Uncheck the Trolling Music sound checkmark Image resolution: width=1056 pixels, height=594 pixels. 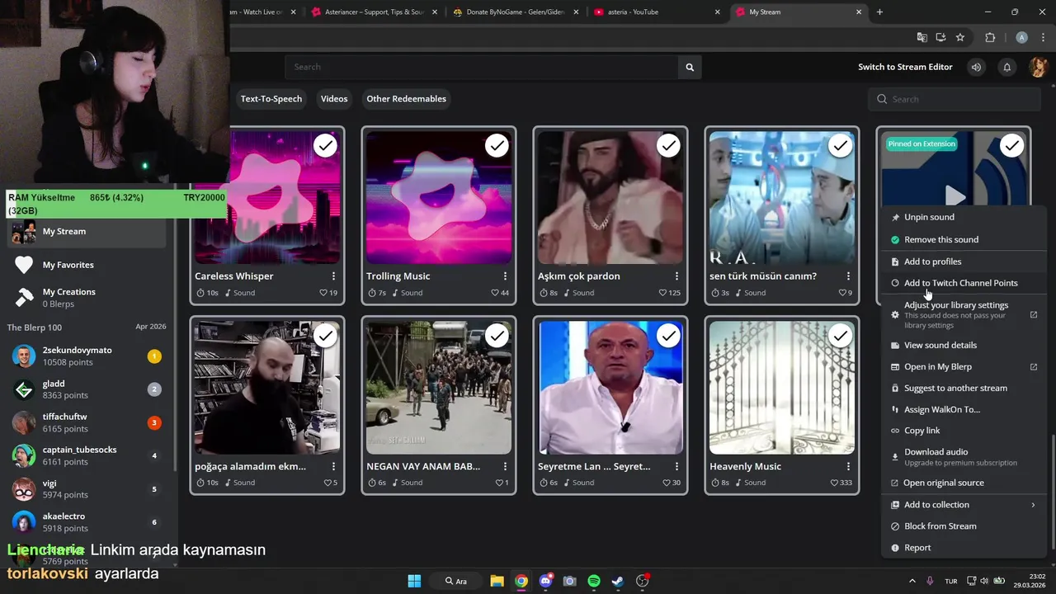[497, 146]
